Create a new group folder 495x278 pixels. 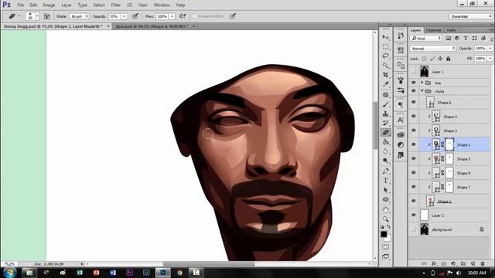coord(463,263)
